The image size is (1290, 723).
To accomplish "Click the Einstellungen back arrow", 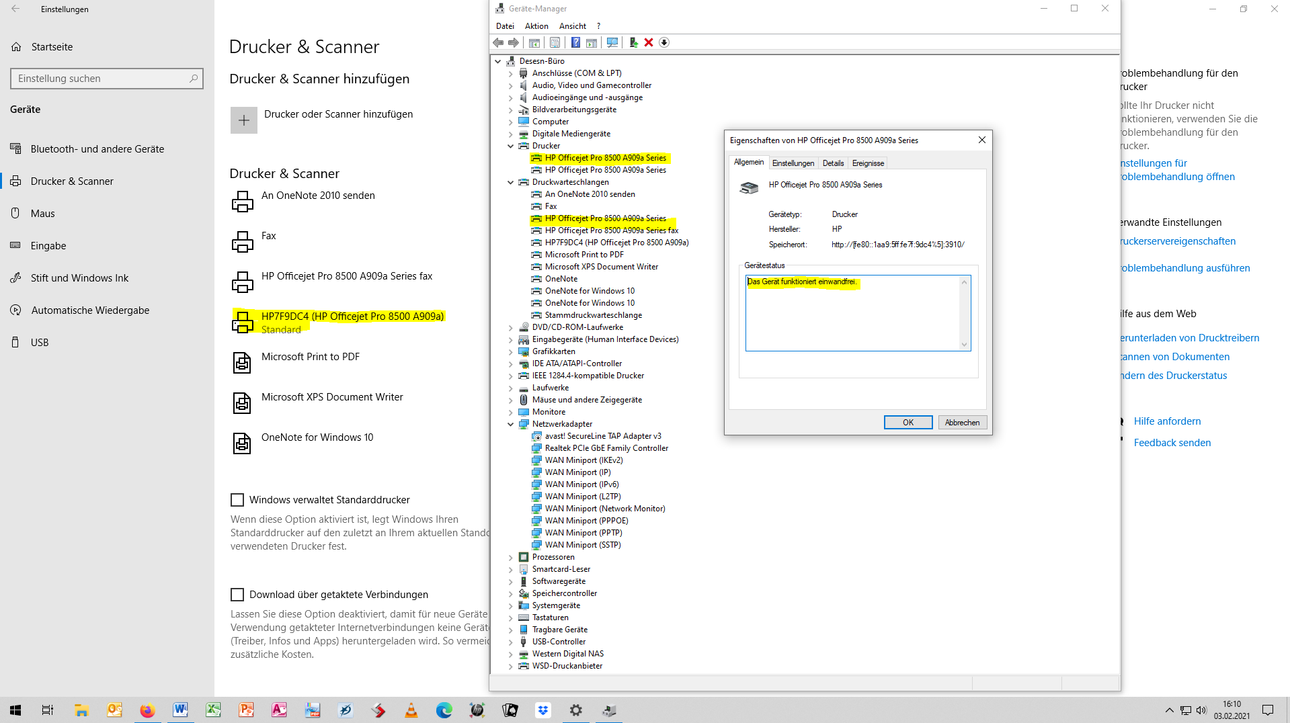I will [15, 9].
